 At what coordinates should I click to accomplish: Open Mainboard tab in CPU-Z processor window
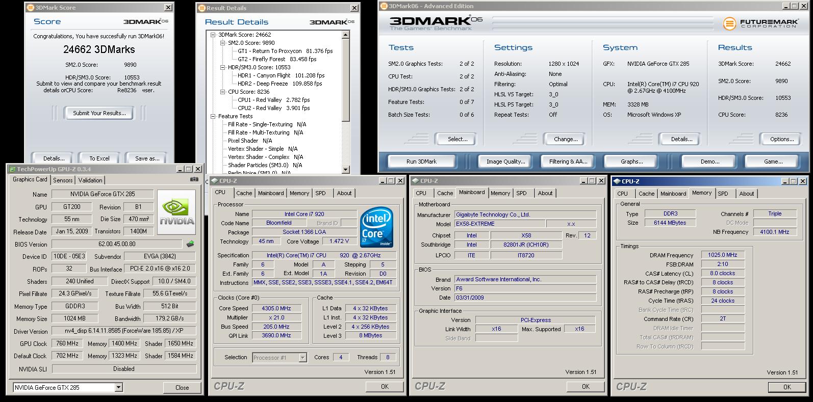(271, 193)
